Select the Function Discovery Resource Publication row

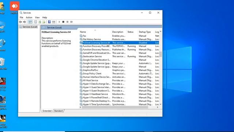[119, 49]
